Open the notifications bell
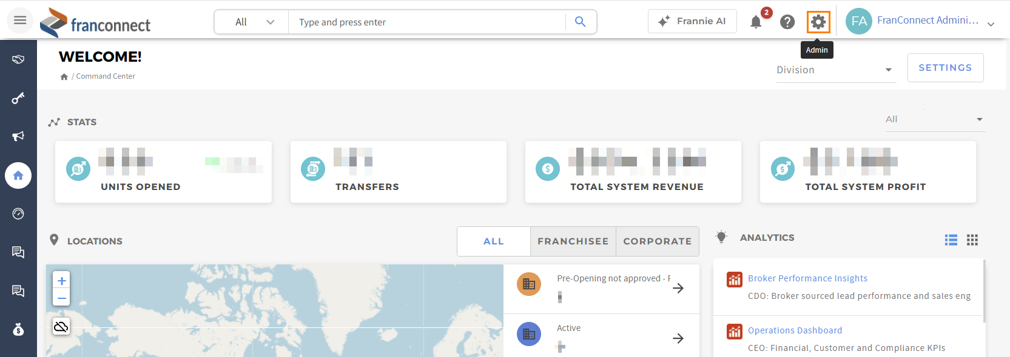This screenshot has width=1010, height=357. click(x=756, y=22)
